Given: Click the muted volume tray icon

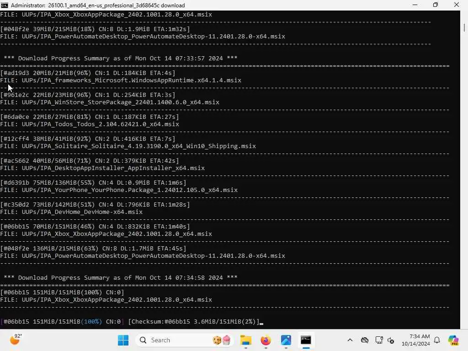Looking at the screenshot, I should point(391,340).
